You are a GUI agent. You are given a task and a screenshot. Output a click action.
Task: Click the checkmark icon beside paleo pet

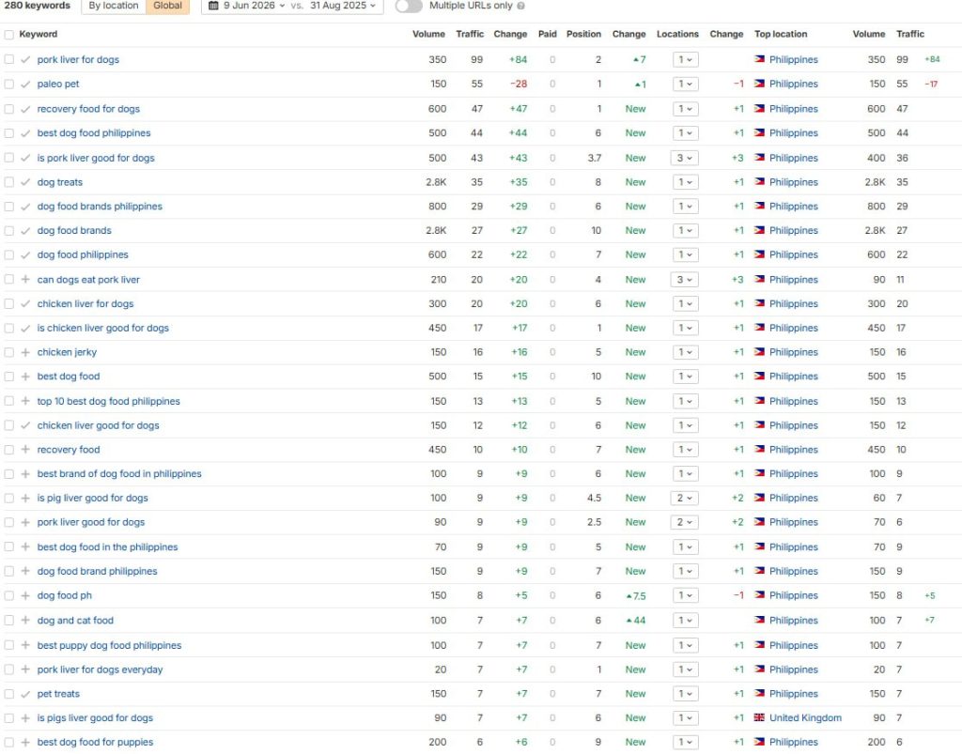25,84
